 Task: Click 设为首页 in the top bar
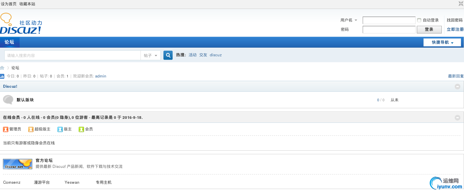click(x=9, y=4)
